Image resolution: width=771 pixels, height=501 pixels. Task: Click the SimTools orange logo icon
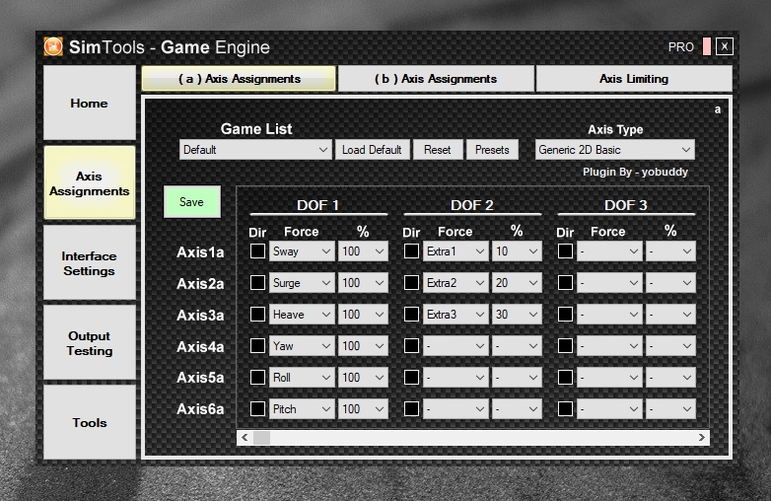click(x=53, y=46)
